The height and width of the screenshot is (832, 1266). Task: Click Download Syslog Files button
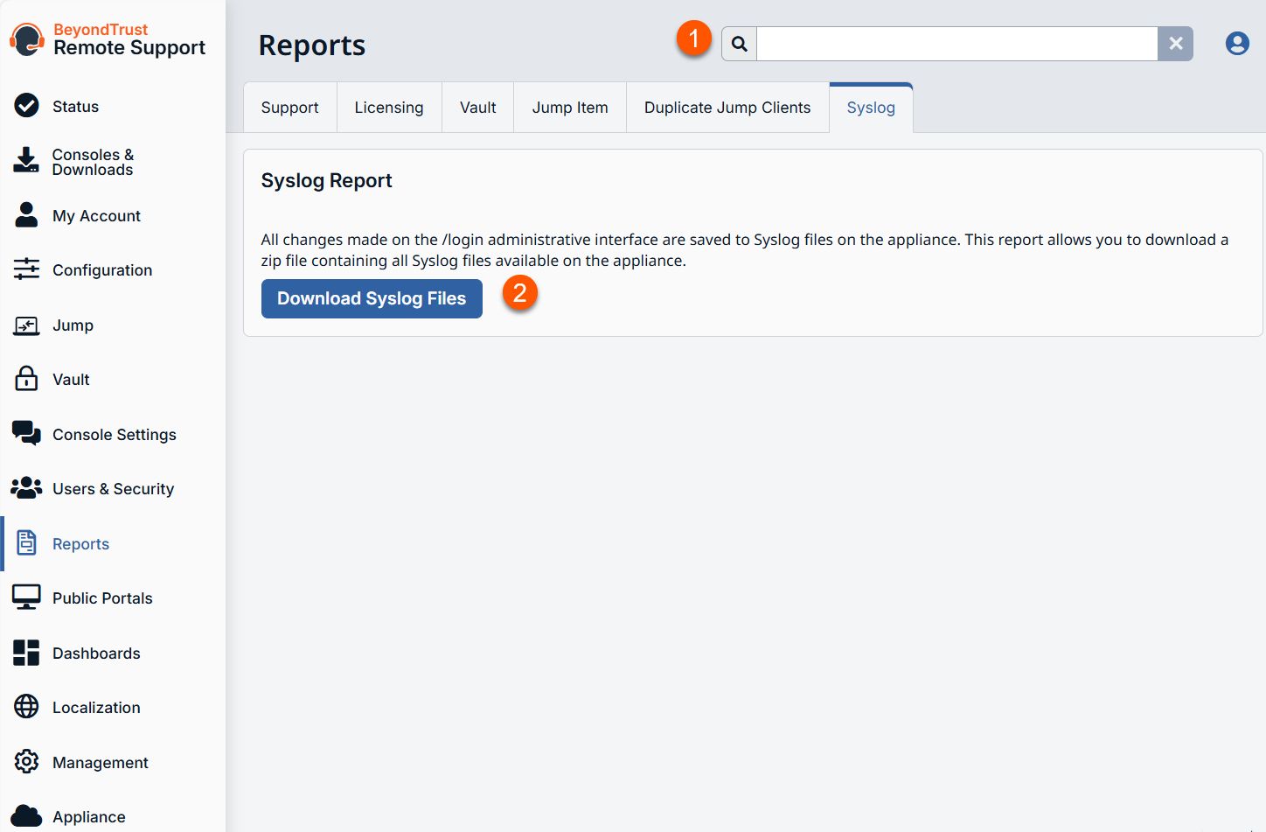(x=372, y=298)
